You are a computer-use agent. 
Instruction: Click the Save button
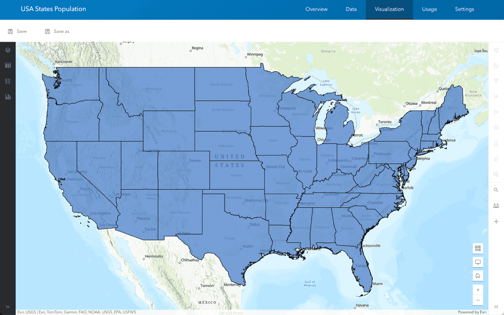pos(17,31)
